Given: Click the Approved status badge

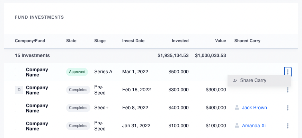Looking at the screenshot, I should click(x=77, y=72).
